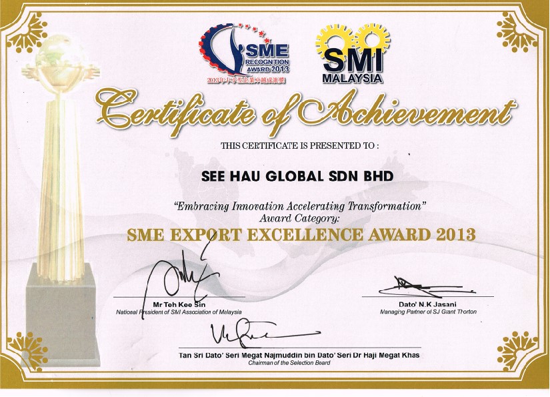Click the "Award Category:" label
This screenshot has height=397, width=550.
[299, 218]
